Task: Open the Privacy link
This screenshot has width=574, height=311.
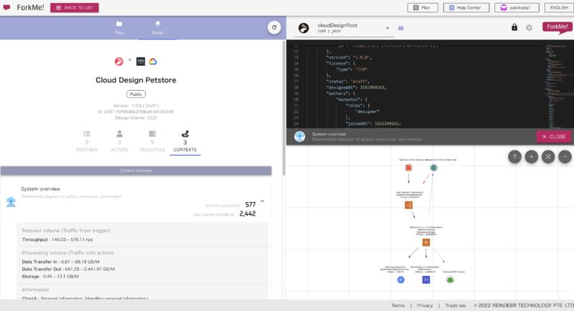Action: point(425,305)
